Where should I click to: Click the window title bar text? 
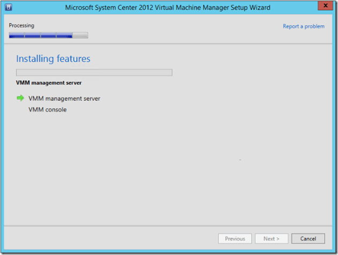(167, 7)
